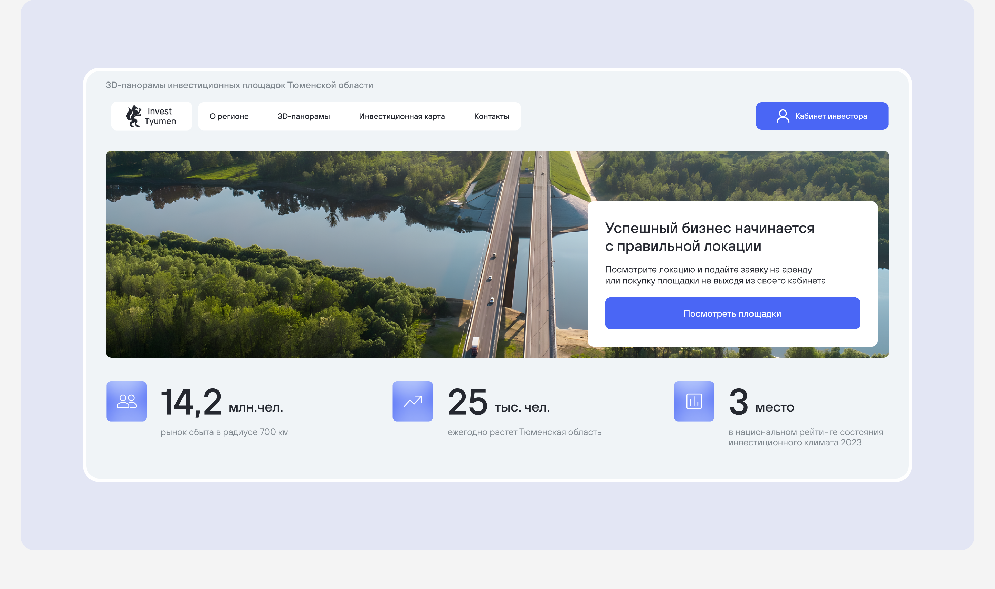
Task: Click the people icon beside 14,2 млн.чел.
Action: click(x=127, y=401)
